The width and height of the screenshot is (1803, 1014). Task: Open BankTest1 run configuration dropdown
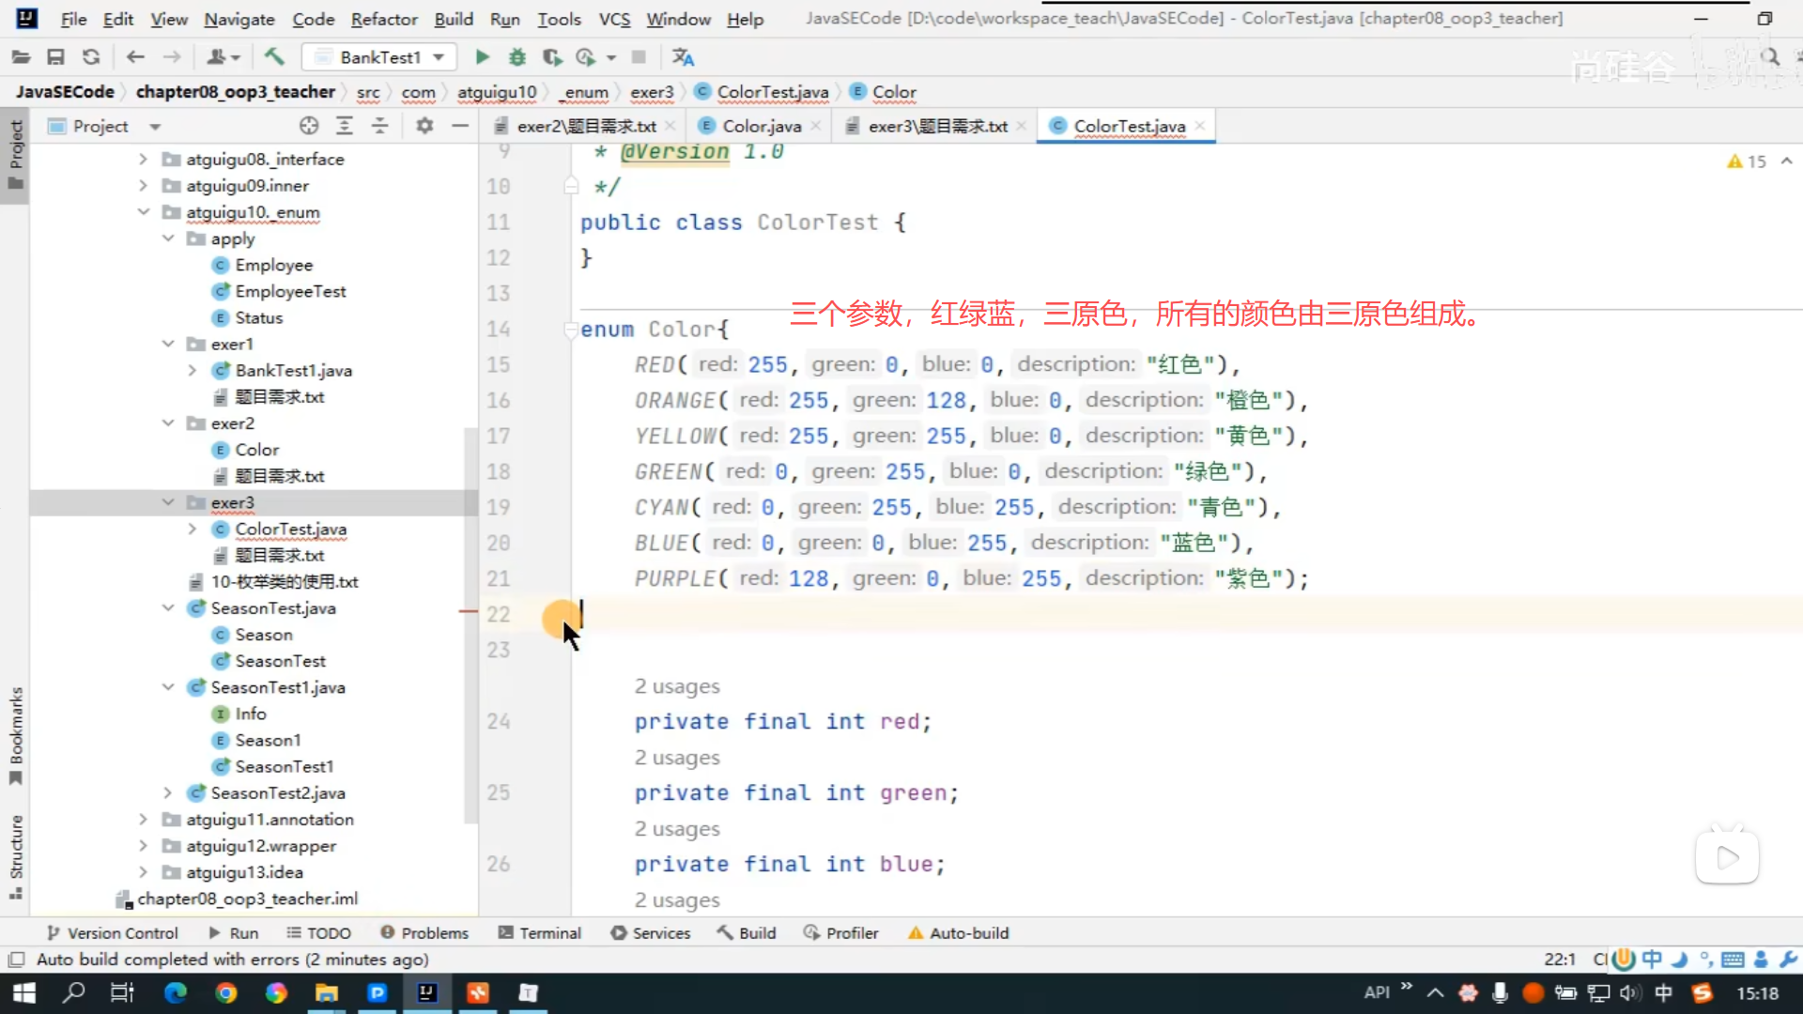pos(380,57)
